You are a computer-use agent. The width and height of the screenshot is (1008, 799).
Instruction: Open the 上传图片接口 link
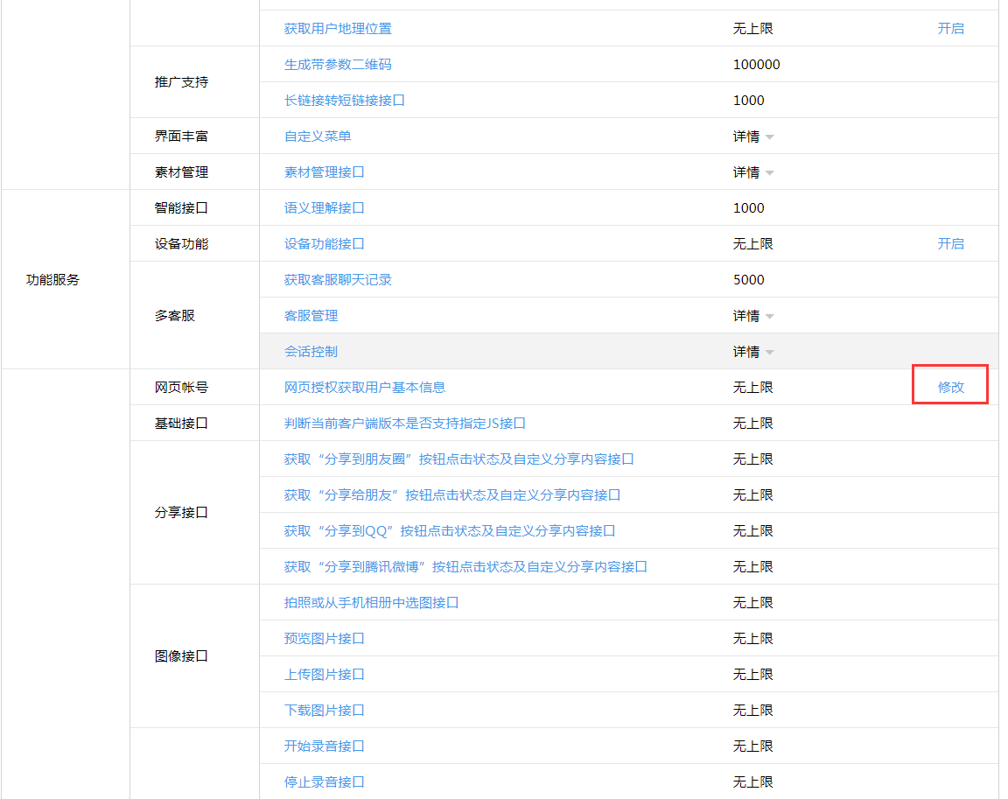point(324,675)
